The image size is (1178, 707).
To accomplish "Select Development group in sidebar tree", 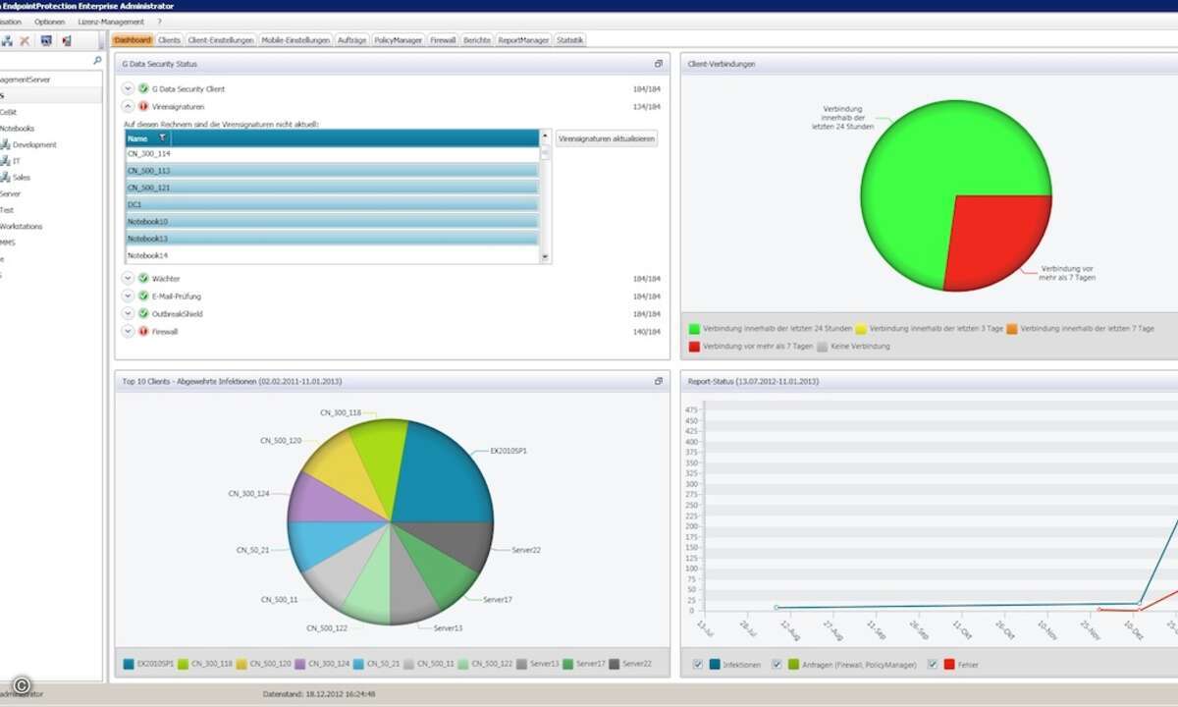I will pos(34,144).
